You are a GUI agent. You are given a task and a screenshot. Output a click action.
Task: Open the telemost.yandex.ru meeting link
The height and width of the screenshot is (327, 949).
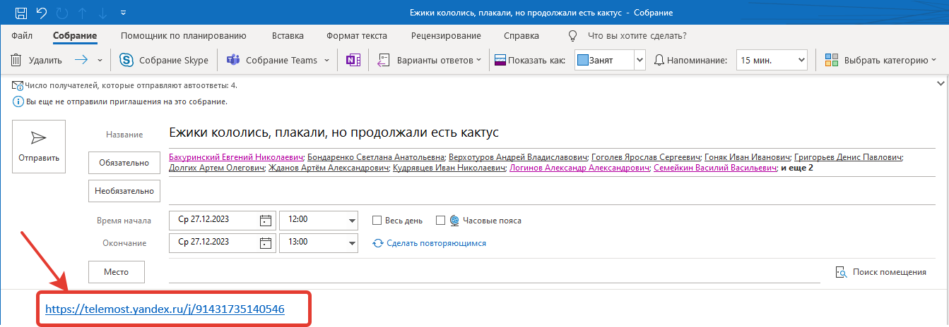(x=165, y=309)
